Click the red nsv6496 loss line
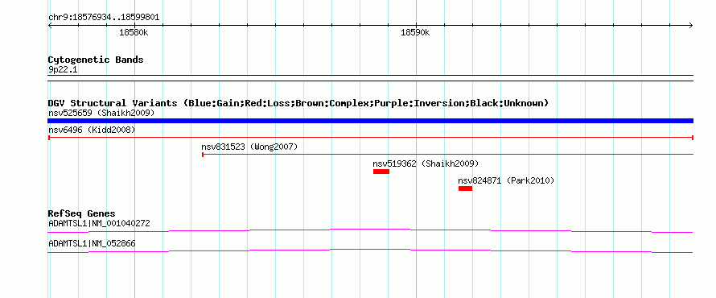Screen dimensions: 716x298 371,137
